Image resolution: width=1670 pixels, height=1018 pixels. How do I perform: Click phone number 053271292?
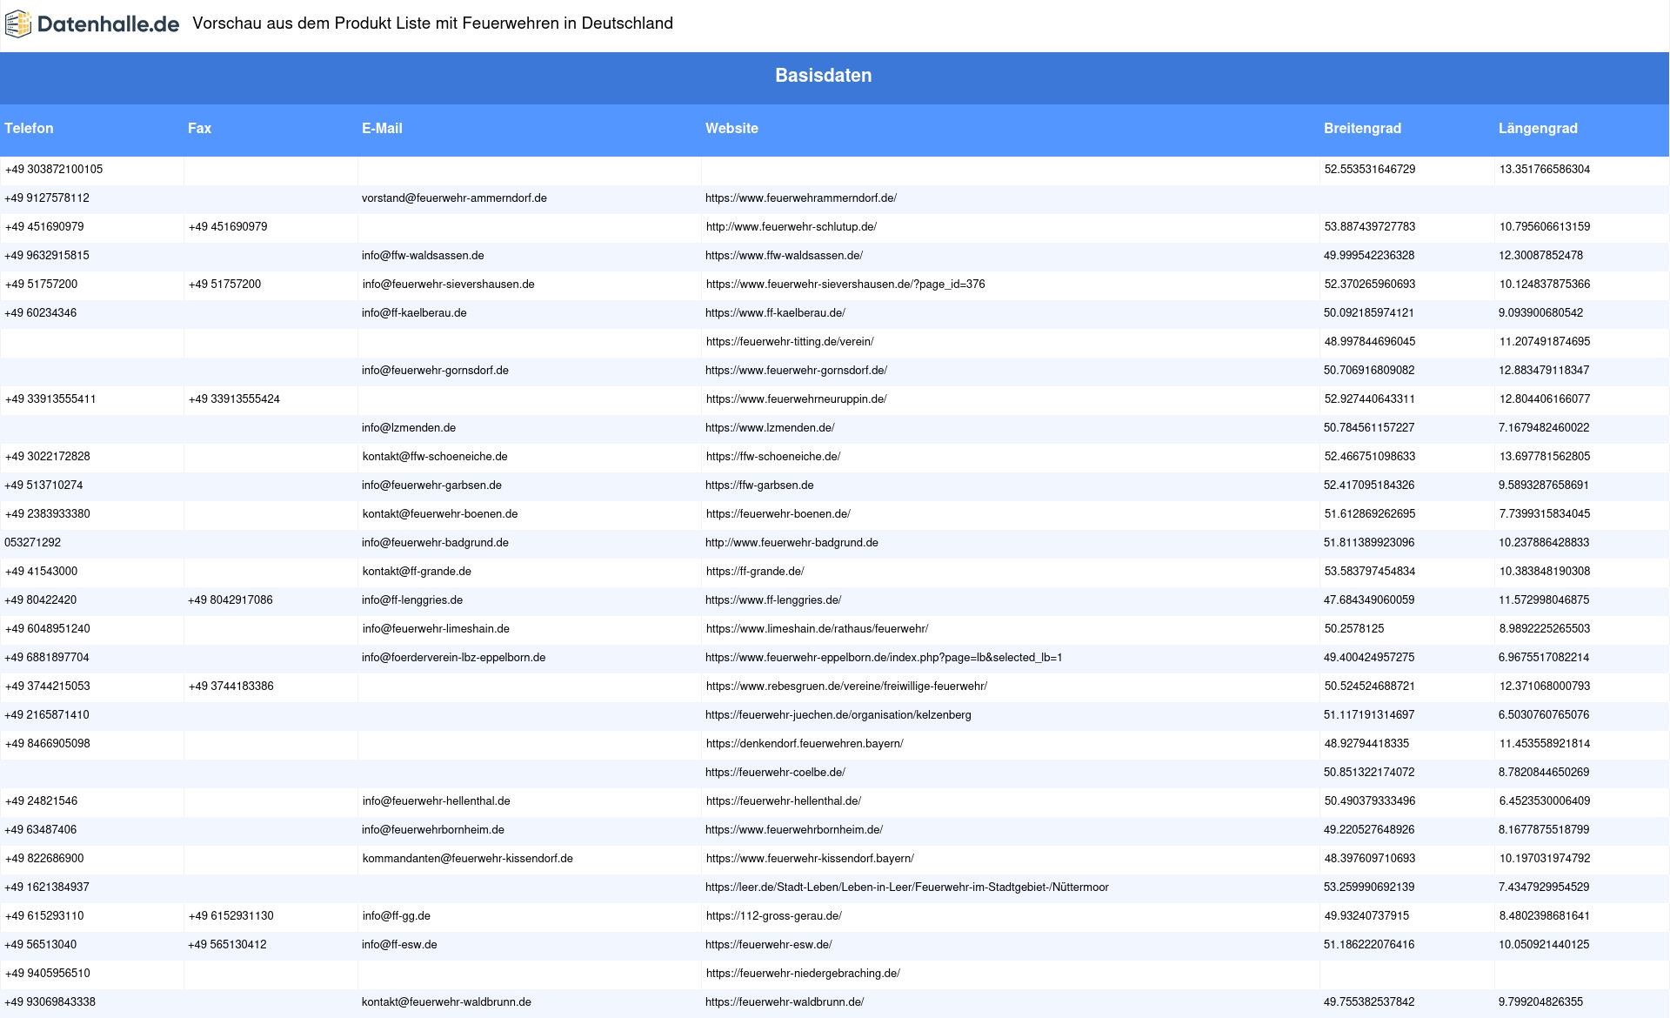(32, 543)
